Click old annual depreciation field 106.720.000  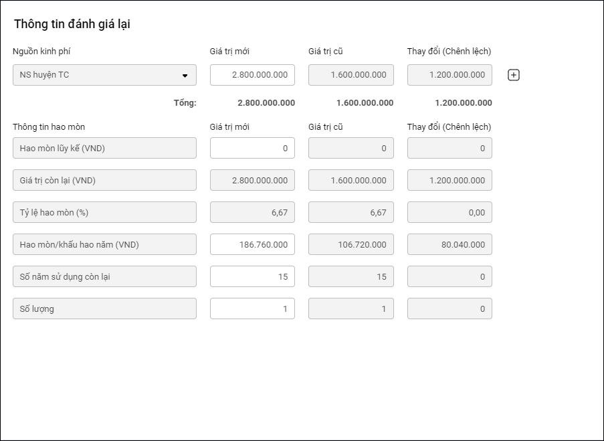[350, 245]
